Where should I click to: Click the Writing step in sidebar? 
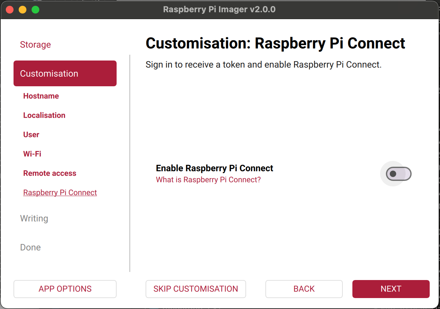[34, 218]
